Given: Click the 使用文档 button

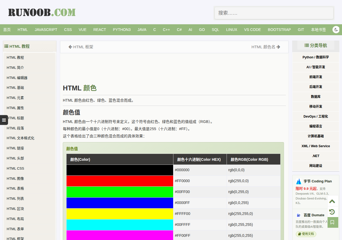Looking at the screenshot, I should [306, 234].
